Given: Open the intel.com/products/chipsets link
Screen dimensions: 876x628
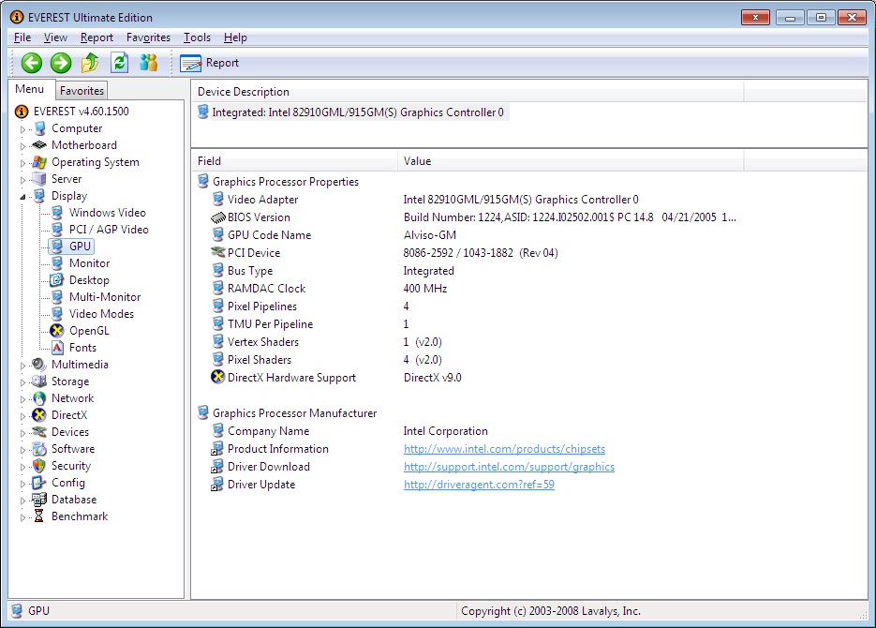Looking at the screenshot, I should [x=504, y=449].
